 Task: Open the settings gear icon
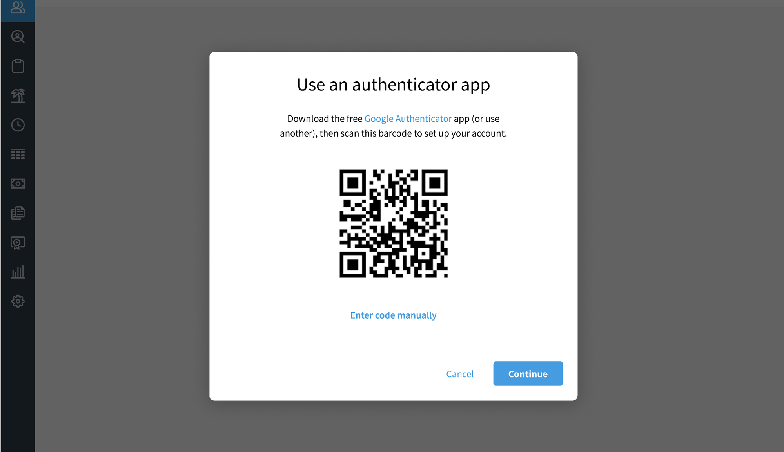pos(18,301)
